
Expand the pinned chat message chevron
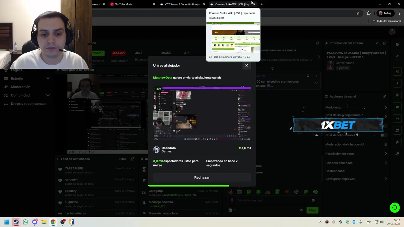[x=316, y=83]
